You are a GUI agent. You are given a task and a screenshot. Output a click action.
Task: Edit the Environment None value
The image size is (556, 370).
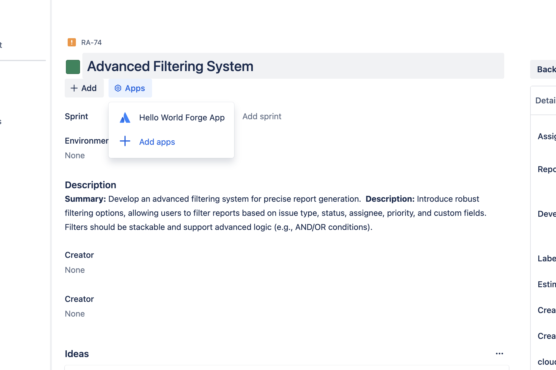[x=75, y=155]
